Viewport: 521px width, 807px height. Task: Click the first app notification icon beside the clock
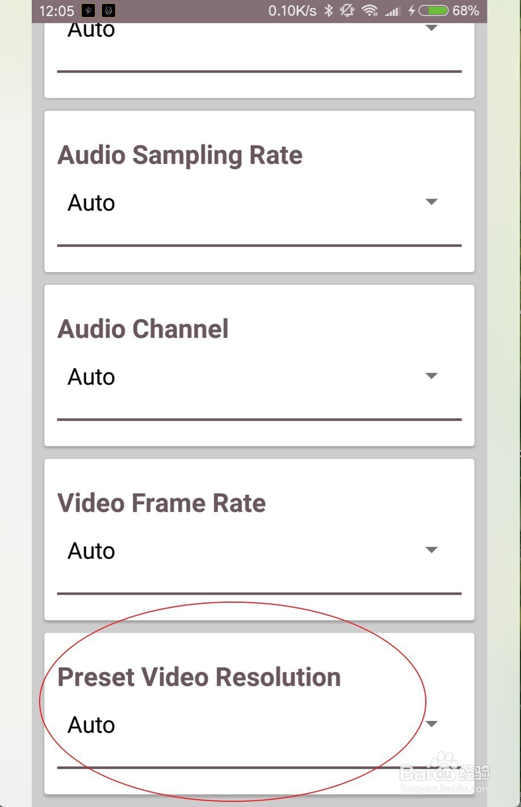88,11
